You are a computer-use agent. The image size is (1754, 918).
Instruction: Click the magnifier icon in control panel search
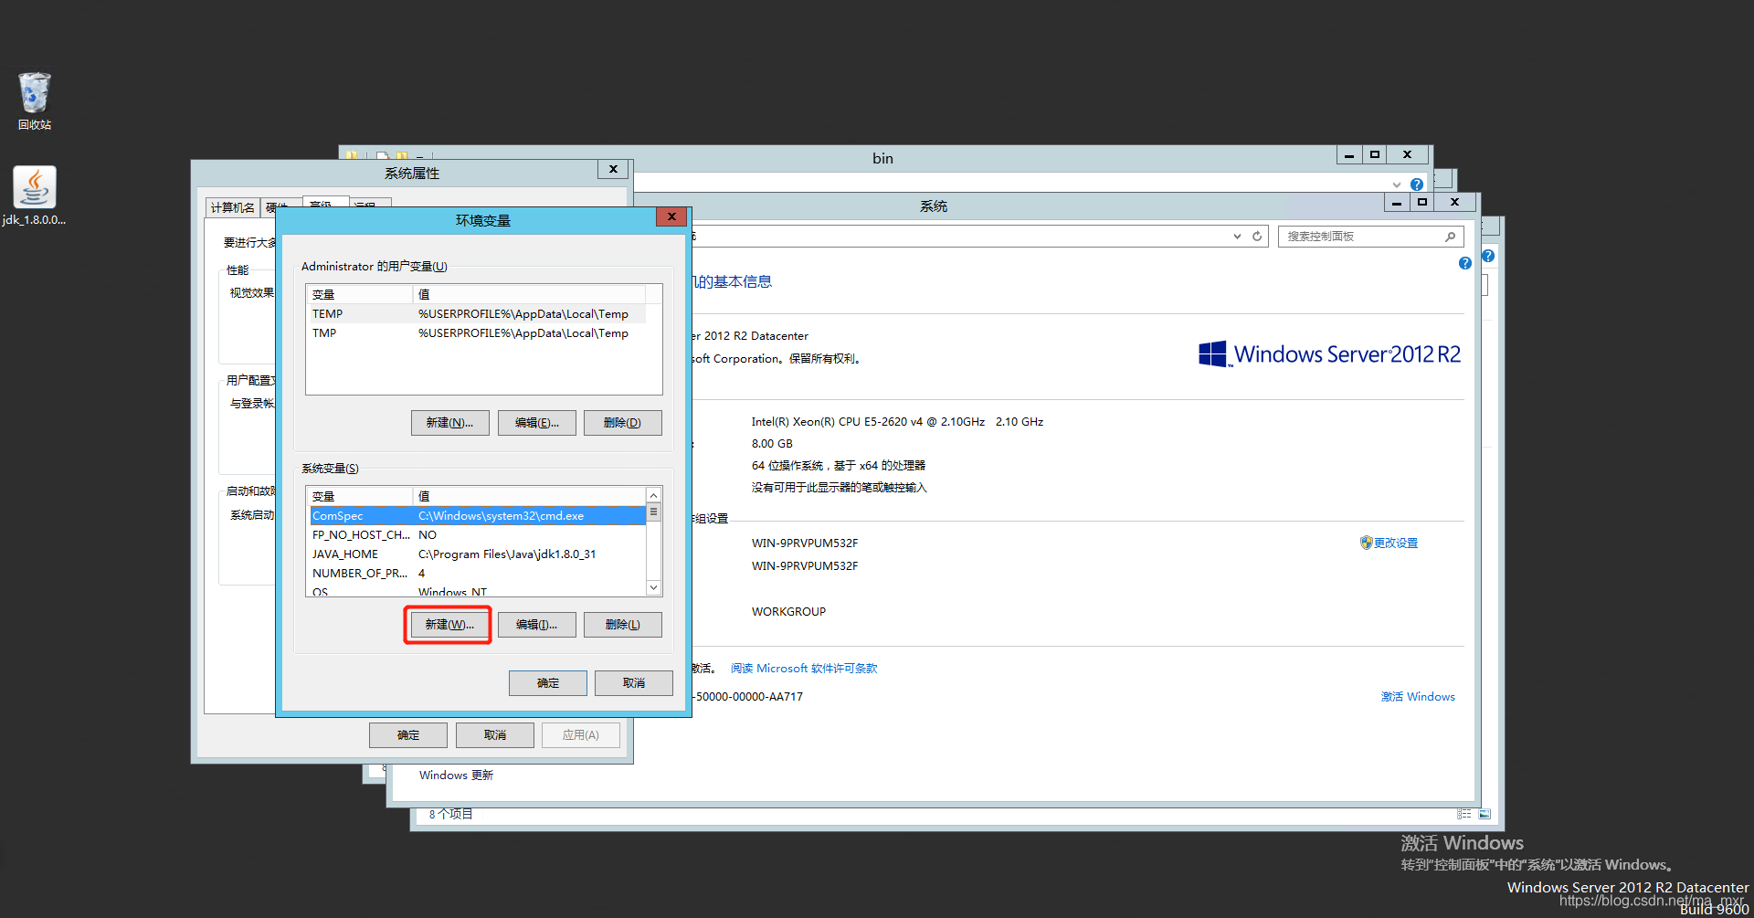click(x=1450, y=237)
